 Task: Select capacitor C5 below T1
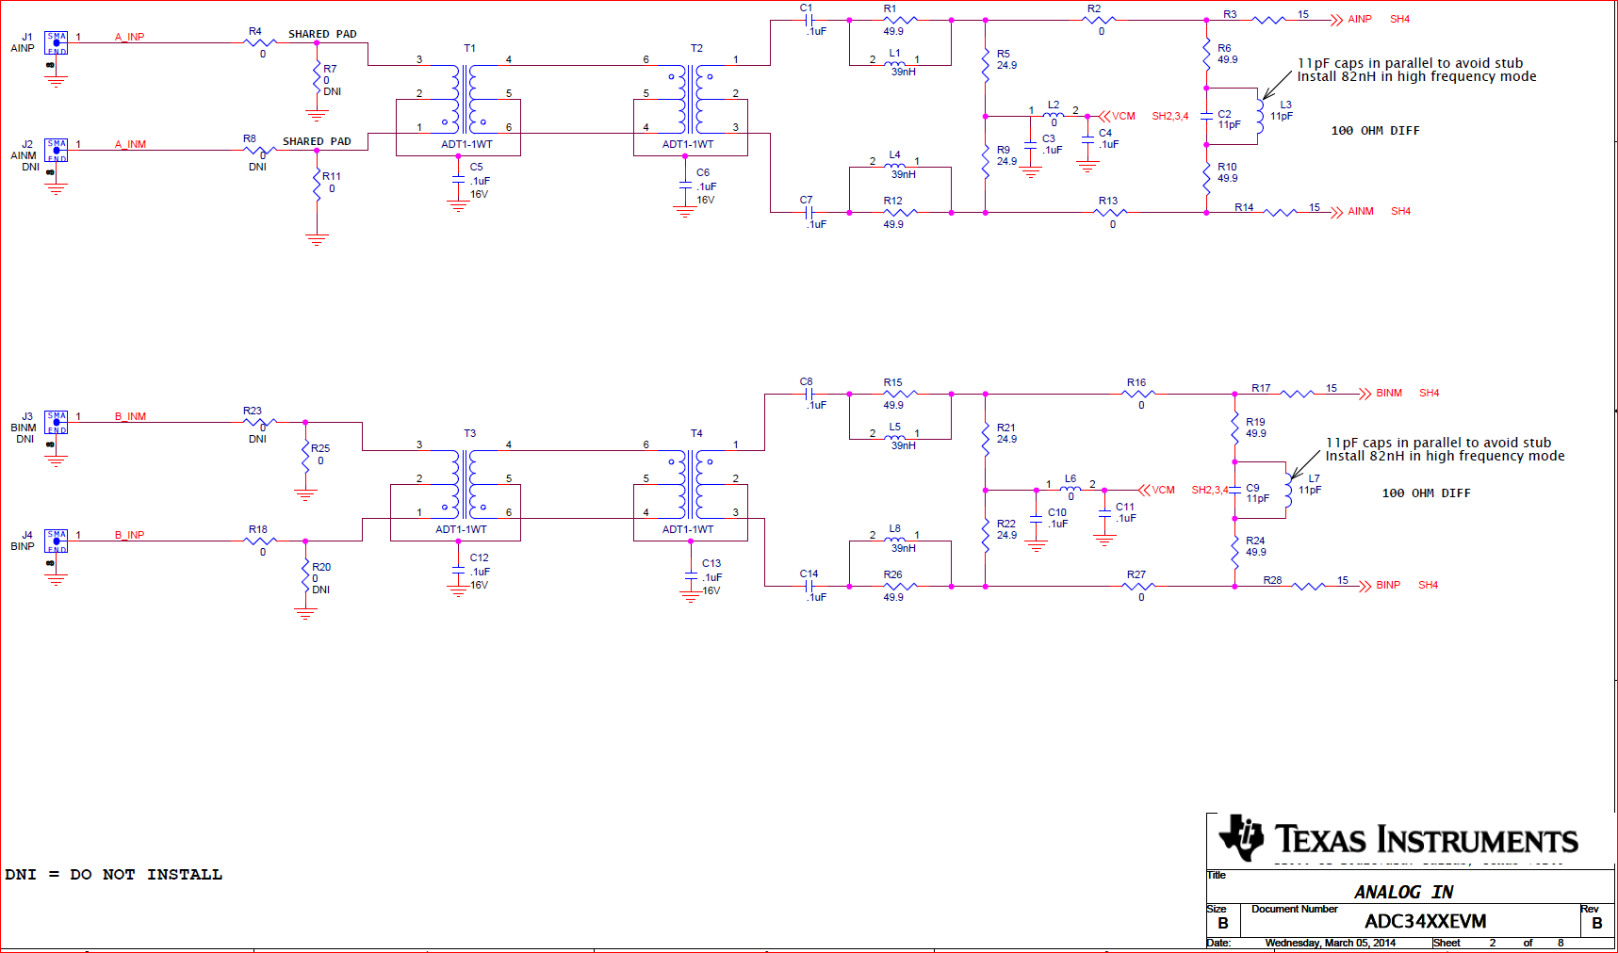(x=458, y=180)
